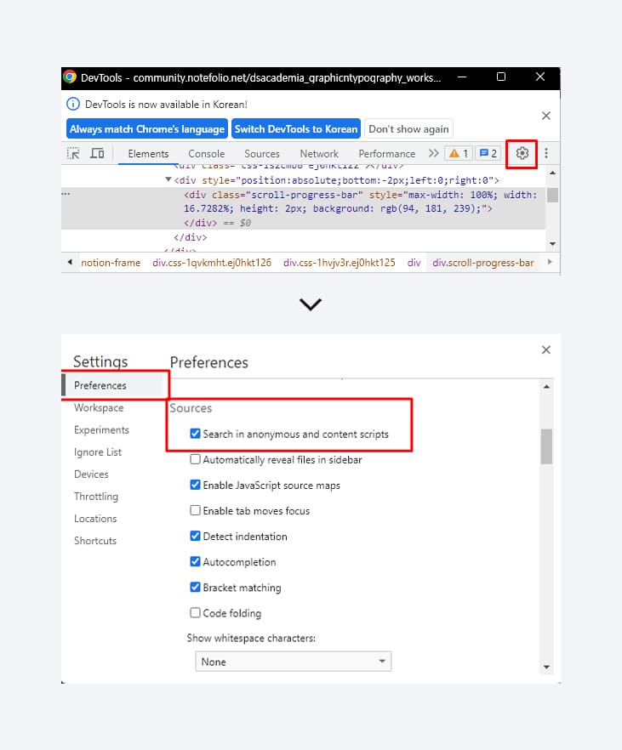622x750 pixels.
Task: Toggle the device toolbar icon
Action: tap(98, 154)
